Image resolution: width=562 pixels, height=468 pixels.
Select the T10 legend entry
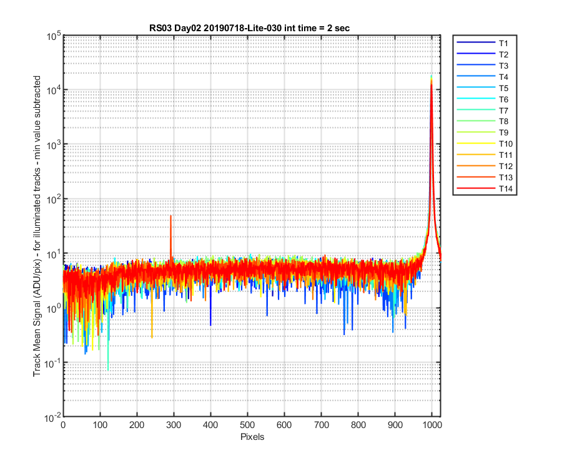485,144
